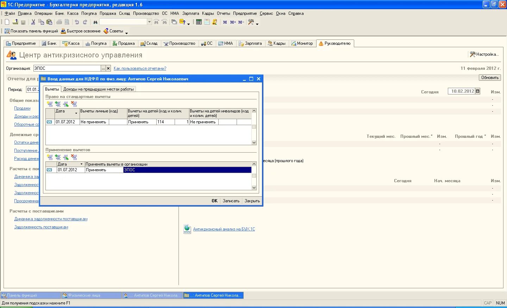Image resolution: width=507 pixels, height=308 pixels.
Task: Open the Зарплата menu in menu bar
Action: click(x=190, y=13)
